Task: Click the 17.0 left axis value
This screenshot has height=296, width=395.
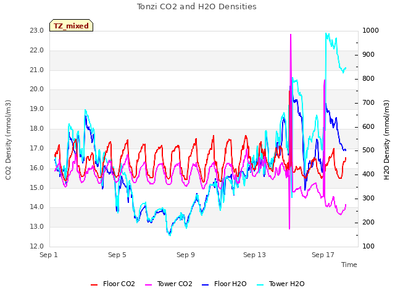Action: coord(37,149)
